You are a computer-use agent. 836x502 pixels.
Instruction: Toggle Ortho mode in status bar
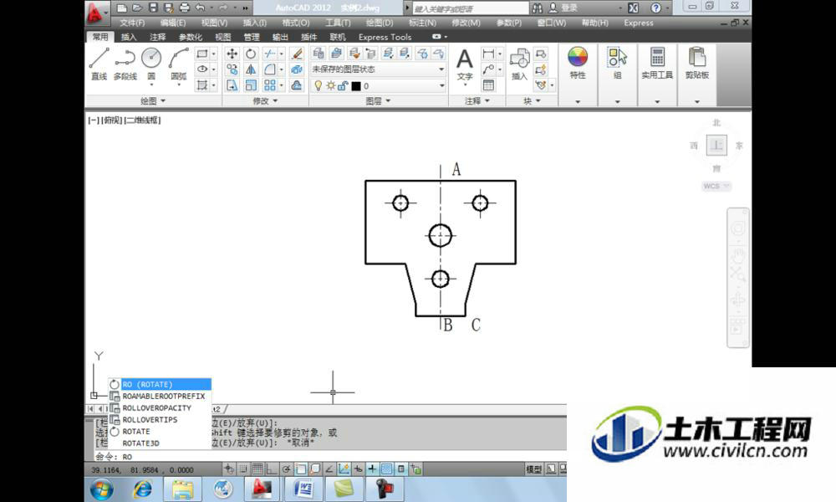(272, 469)
